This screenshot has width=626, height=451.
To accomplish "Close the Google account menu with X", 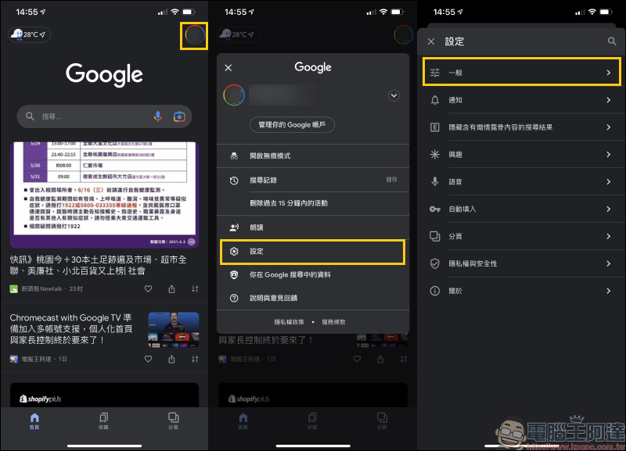I will pyautogui.click(x=228, y=68).
